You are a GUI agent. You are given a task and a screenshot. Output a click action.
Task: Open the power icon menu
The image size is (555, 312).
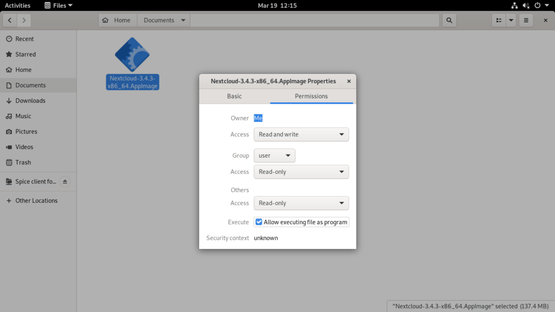pos(537,5)
